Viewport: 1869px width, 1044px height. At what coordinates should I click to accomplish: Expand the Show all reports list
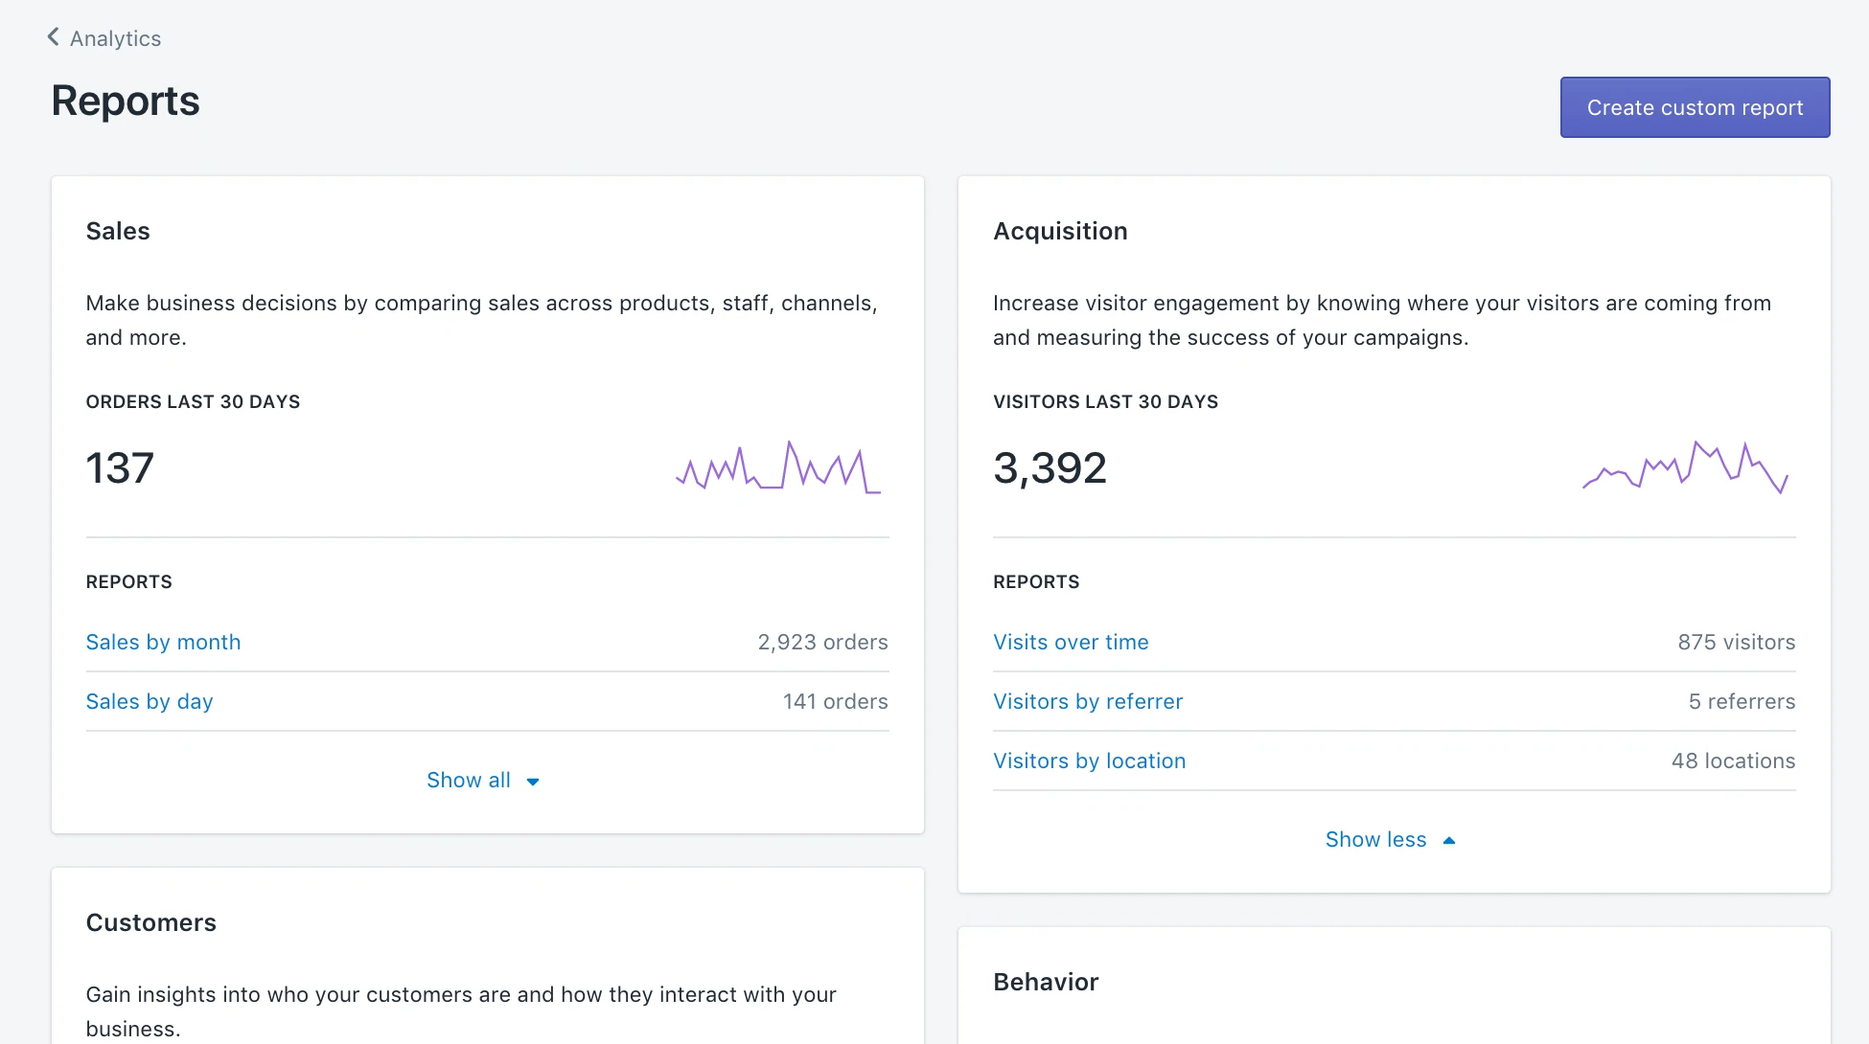coord(469,780)
